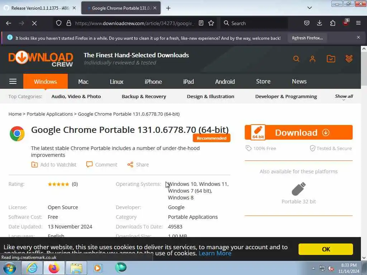The width and height of the screenshot is (367, 275).
Task: Open the watchlist folder icon in header
Action: 331,59
